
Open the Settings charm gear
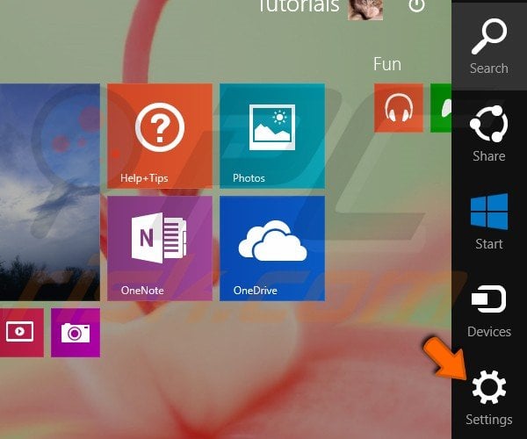[489, 387]
